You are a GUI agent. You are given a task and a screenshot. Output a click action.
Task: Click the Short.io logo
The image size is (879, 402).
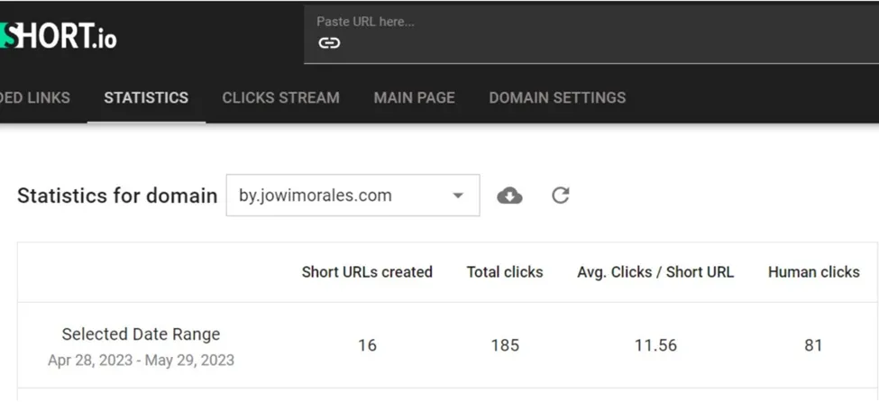[x=58, y=36]
